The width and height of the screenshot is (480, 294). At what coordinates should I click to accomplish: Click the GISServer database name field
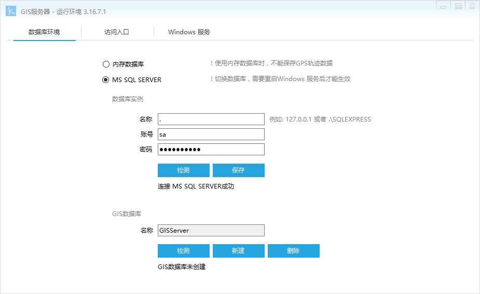point(211,230)
